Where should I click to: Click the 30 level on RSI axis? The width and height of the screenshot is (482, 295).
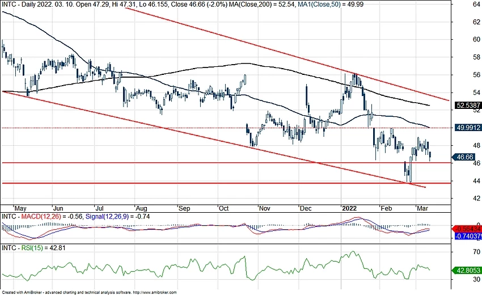coord(476,279)
